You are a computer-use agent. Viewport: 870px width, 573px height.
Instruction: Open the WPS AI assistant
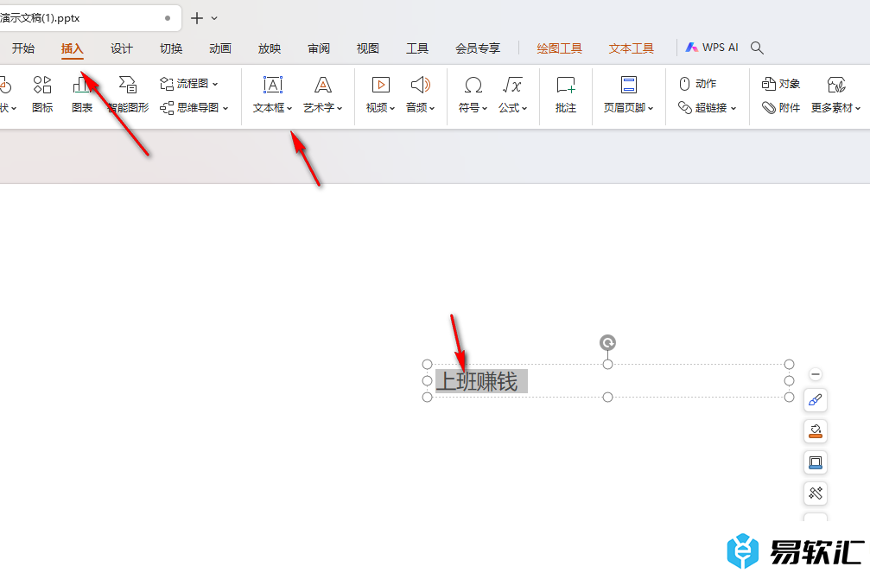click(712, 48)
